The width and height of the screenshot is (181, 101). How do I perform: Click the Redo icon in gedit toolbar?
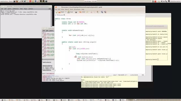pyautogui.click(x=87, y=12)
